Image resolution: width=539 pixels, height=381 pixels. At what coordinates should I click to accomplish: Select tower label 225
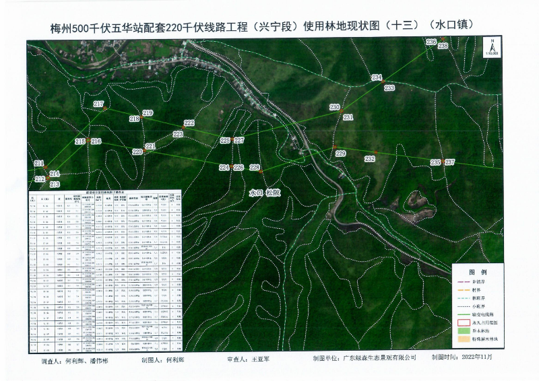[x=225, y=140]
